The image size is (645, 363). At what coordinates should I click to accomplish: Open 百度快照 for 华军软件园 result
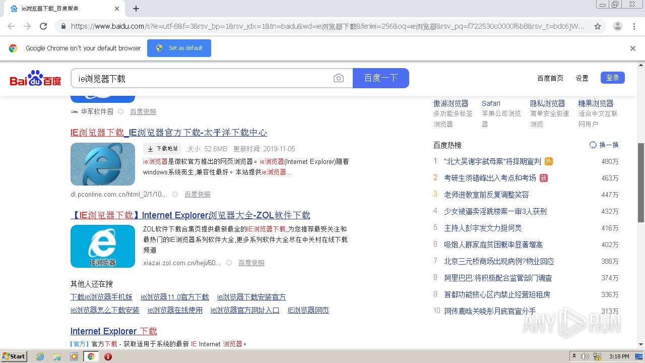(143, 111)
